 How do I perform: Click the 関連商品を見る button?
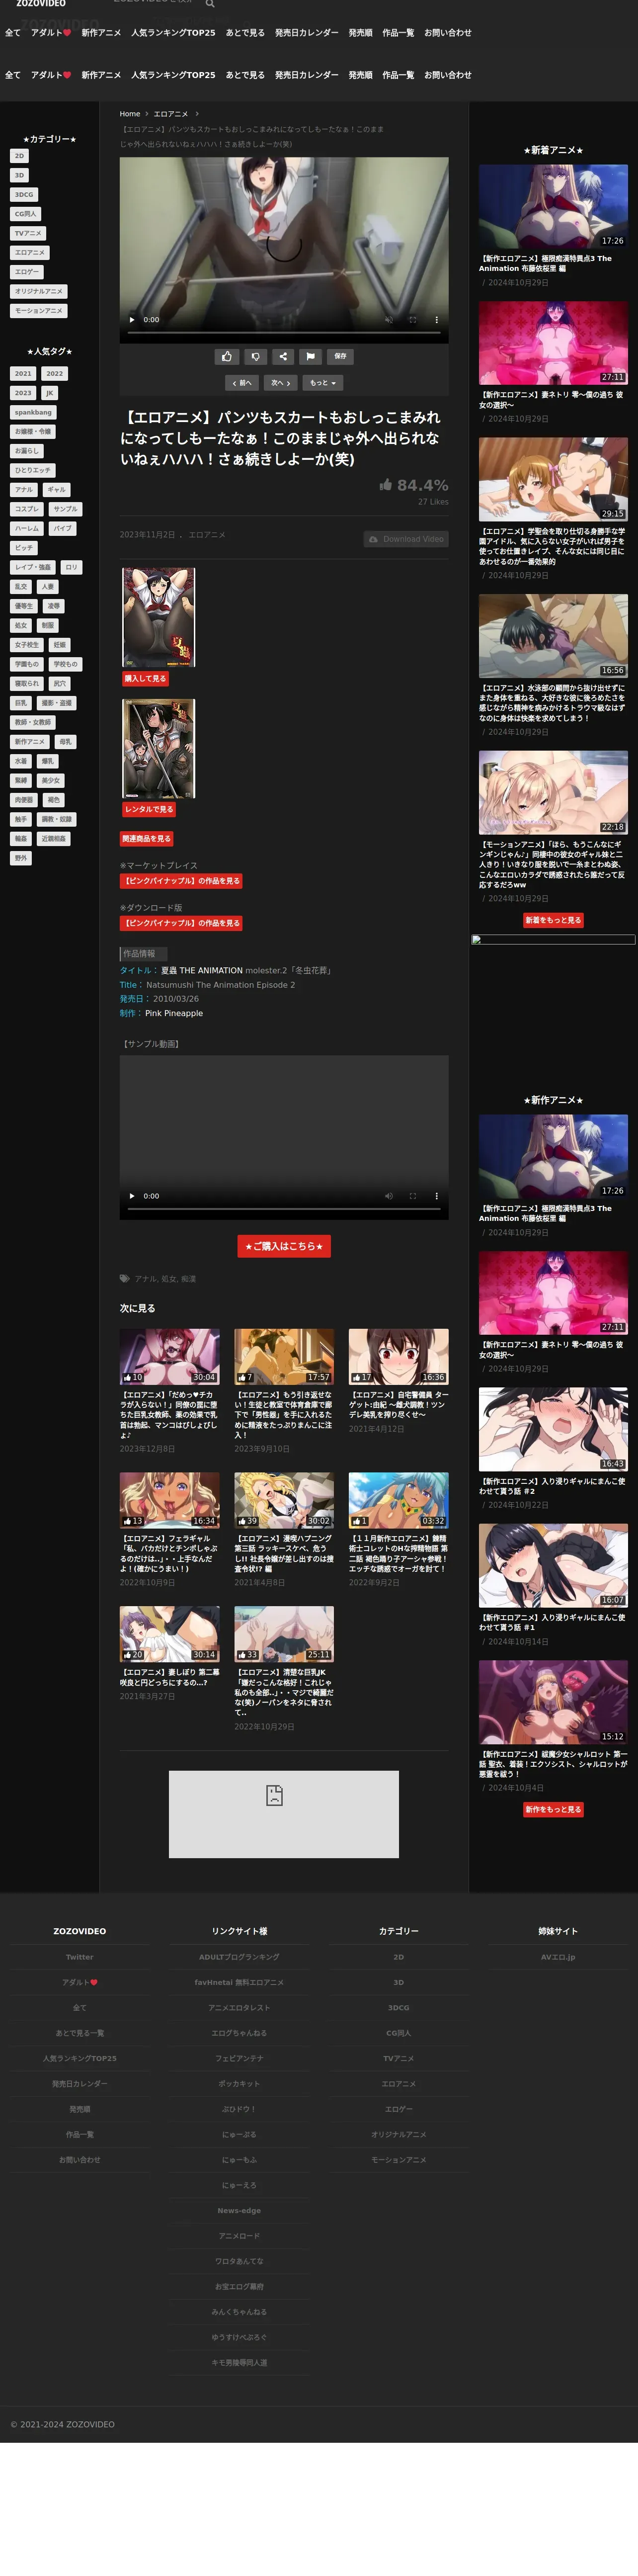coord(147,839)
